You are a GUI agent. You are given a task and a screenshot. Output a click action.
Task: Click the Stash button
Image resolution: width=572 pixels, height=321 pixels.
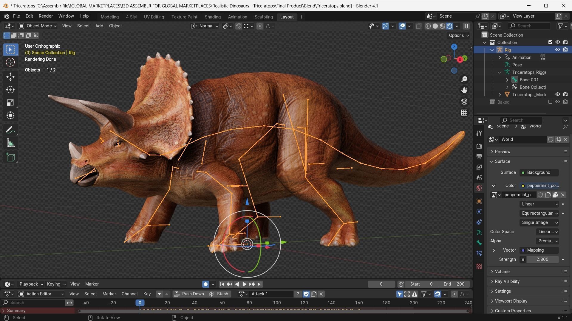click(x=219, y=294)
